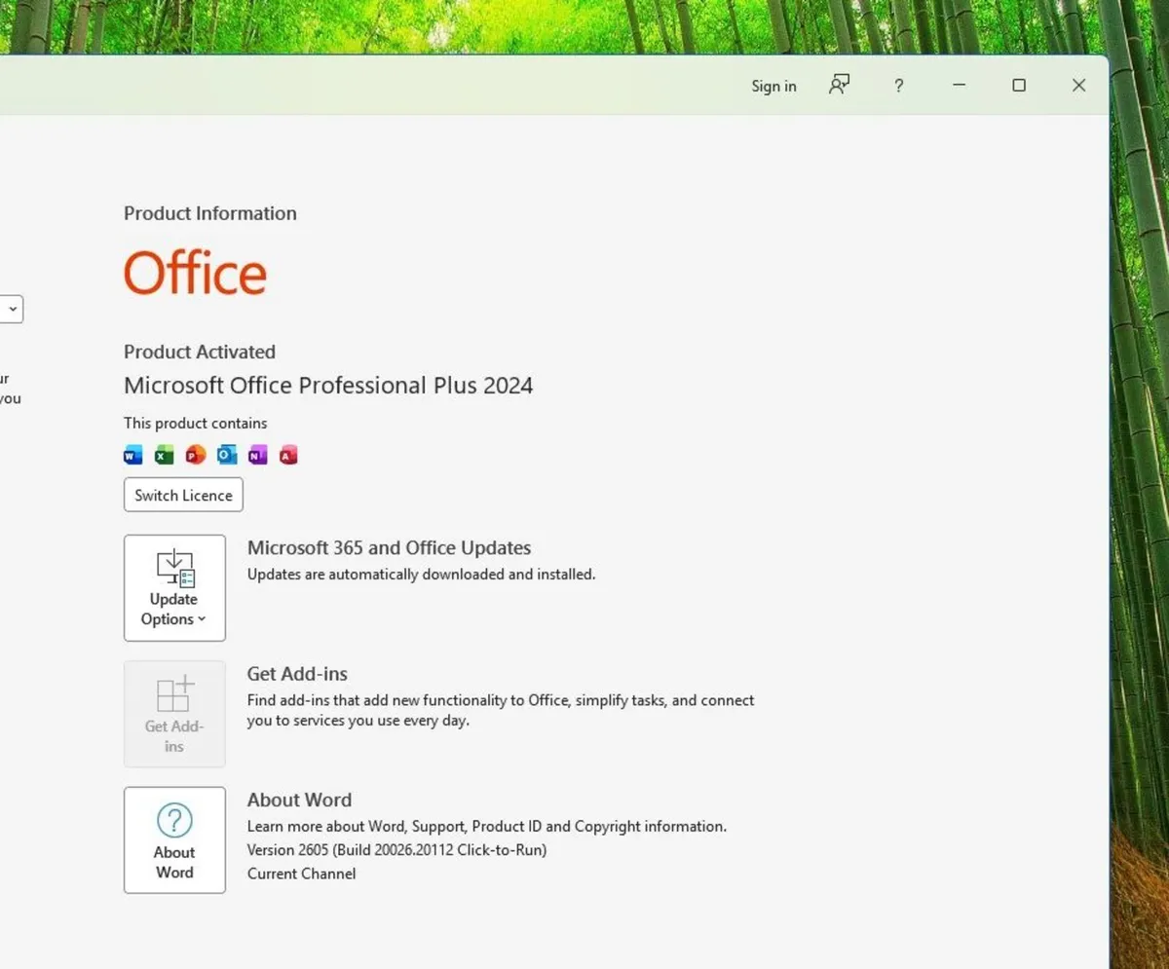Click 'Updates are automatically downloaded and installed.' text
This screenshot has width=1169, height=969.
421,575
